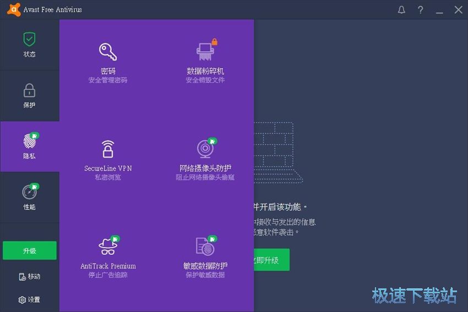Image resolution: width=468 pixels, height=312 pixels.
Task: Open the AntiTrack Premium spy icon
Action: pyautogui.click(x=108, y=246)
